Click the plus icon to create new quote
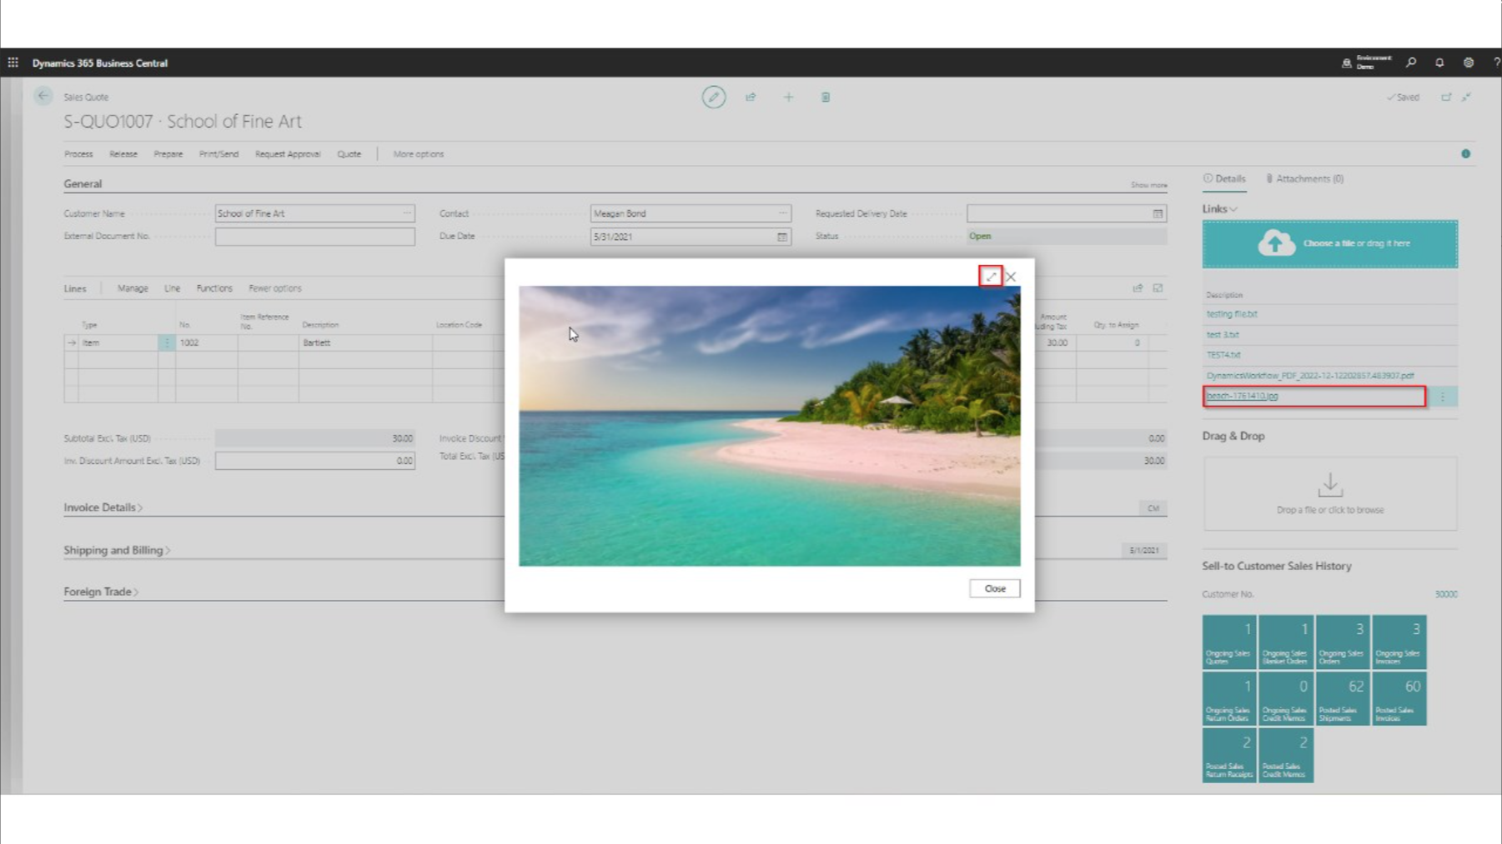 click(x=788, y=97)
